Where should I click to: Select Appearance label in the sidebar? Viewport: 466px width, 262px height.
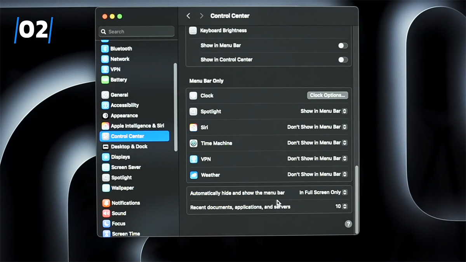pos(124,116)
